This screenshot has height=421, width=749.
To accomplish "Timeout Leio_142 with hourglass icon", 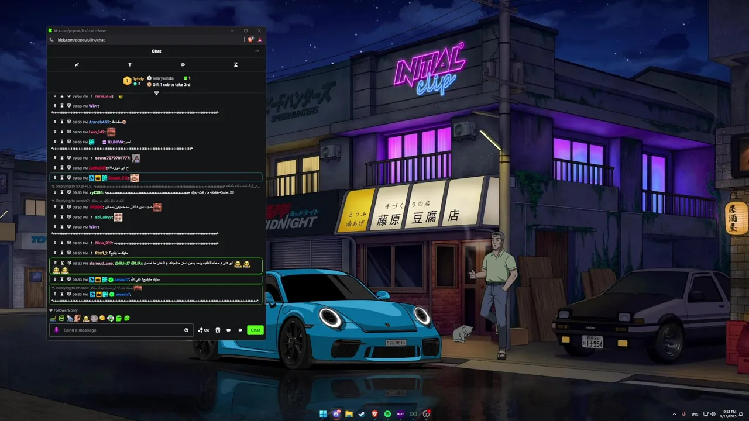I will pyautogui.click(x=62, y=132).
